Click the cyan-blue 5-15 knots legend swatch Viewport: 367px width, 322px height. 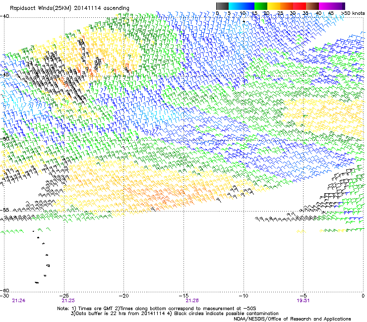[242, 6]
